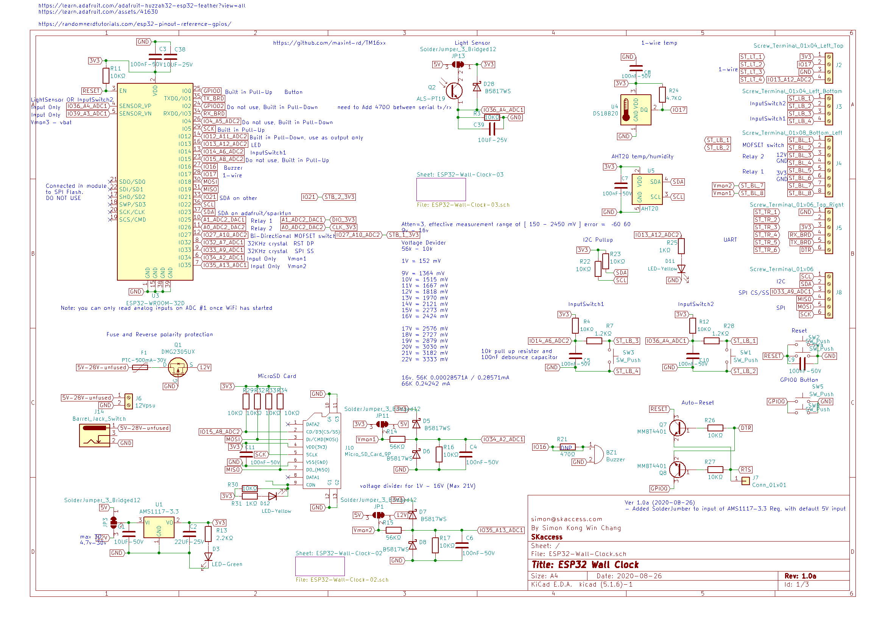The height and width of the screenshot is (626, 885).
Task: Click the AMS1117-3.3 U1 regulator symbol
Action: click(159, 528)
